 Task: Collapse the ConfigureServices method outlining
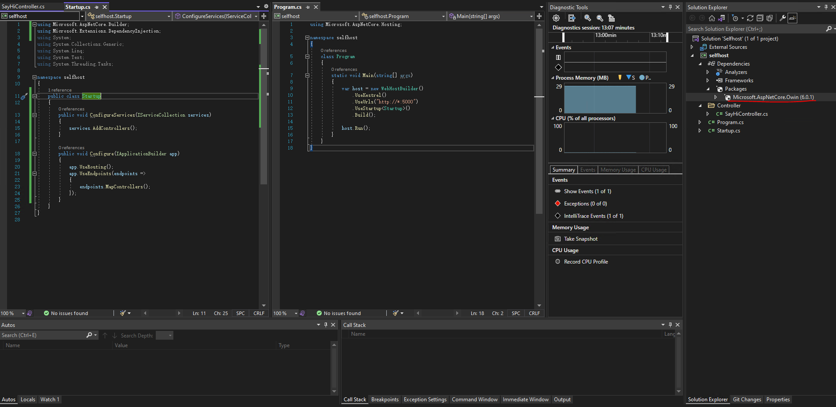[34, 115]
